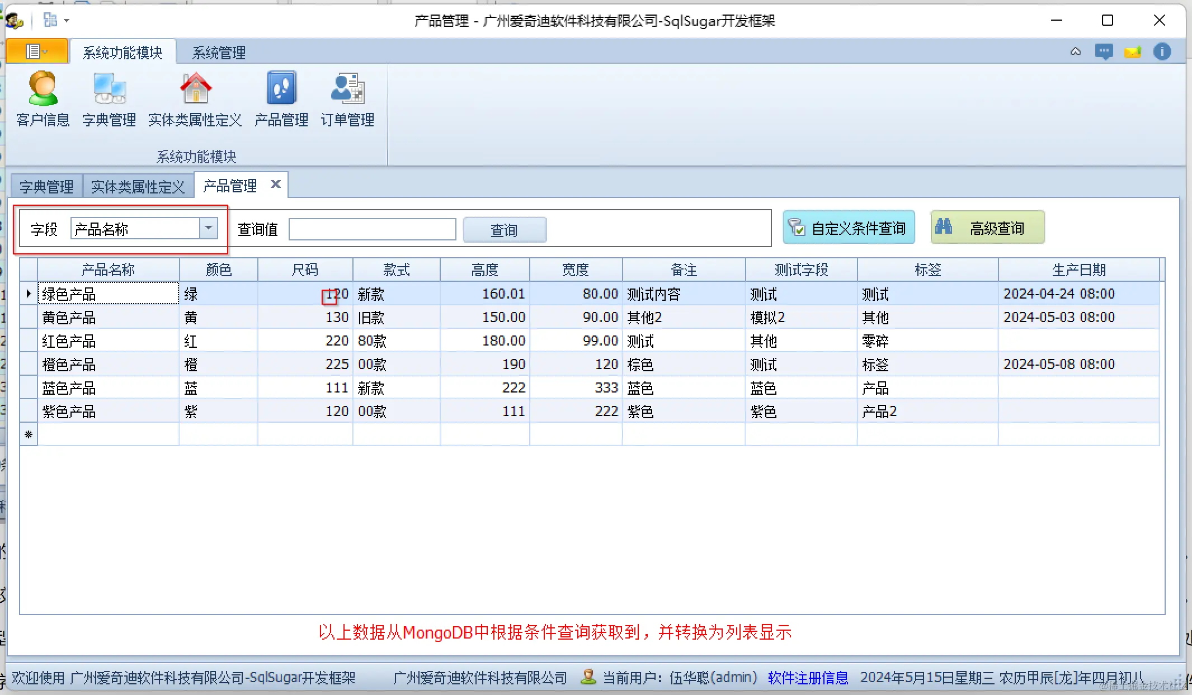Image resolution: width=1192 pixels, height=695 pixels.
Task: Click the 软件注册信息 link in status bar
Action: point(808,678)
